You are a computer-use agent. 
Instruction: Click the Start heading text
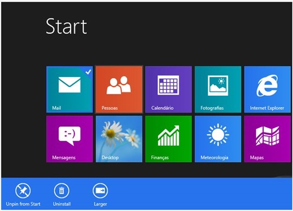coord(66,26)
